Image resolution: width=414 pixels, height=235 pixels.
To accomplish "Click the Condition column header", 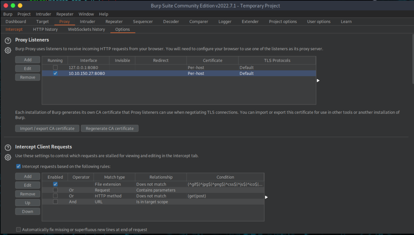I will [225, 177].
